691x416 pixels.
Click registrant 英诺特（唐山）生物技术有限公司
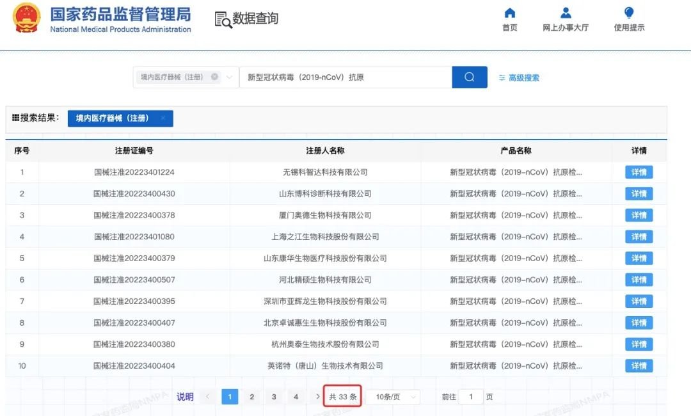pyautogui.click(x=325, y=366)
